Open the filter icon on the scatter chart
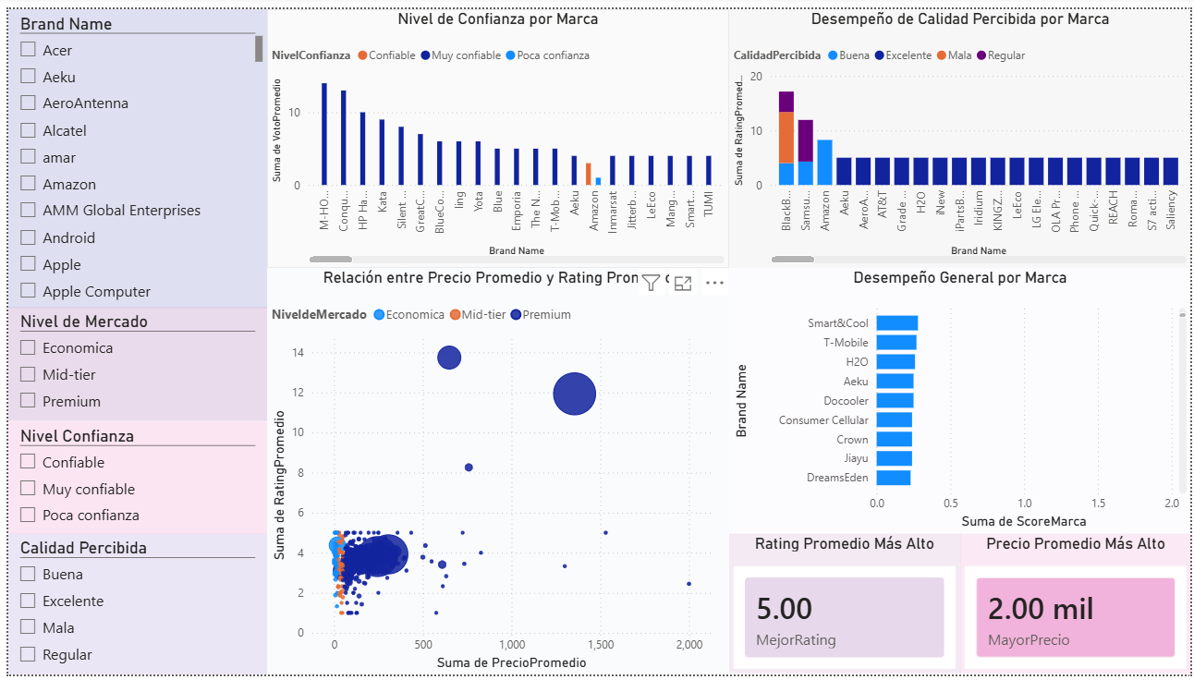The image size is (1194, 680). pos(651,284)
